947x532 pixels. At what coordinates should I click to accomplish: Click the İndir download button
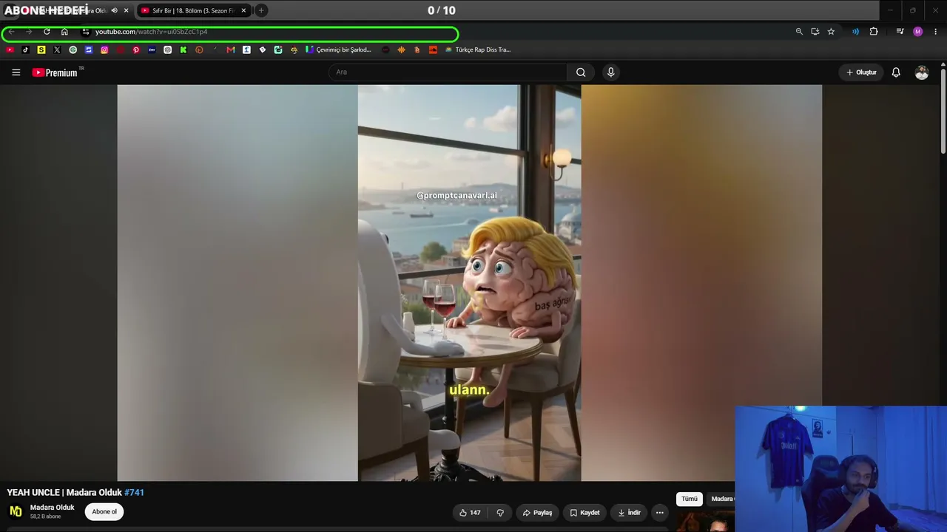(629, 513)
